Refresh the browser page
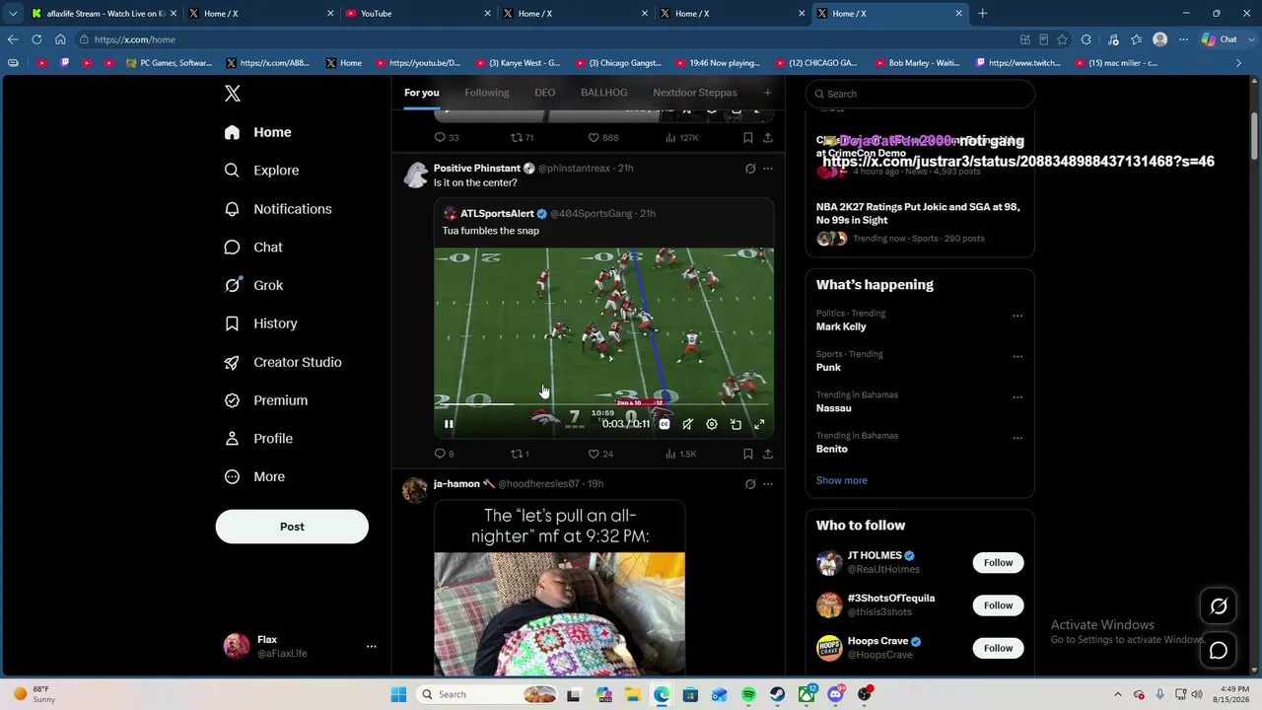 pyautogui.click(x=36, y=39)
